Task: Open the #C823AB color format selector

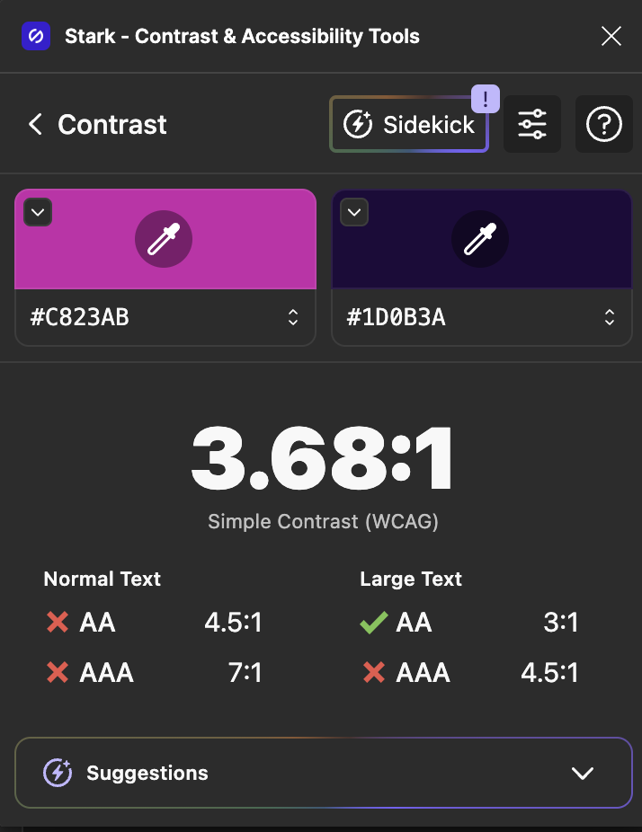Action: coord(293,317)
